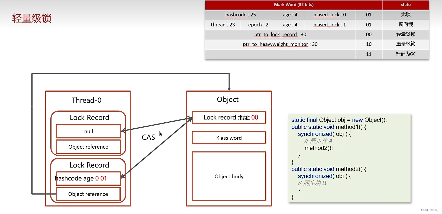
Task: Click the // 同步块 A comment
Action: point(318,141)
